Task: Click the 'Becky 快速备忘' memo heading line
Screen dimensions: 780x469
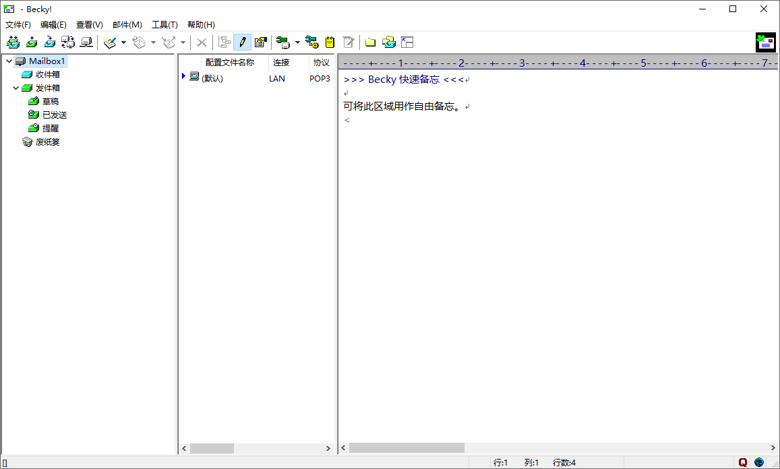Action: pos(404,80)
